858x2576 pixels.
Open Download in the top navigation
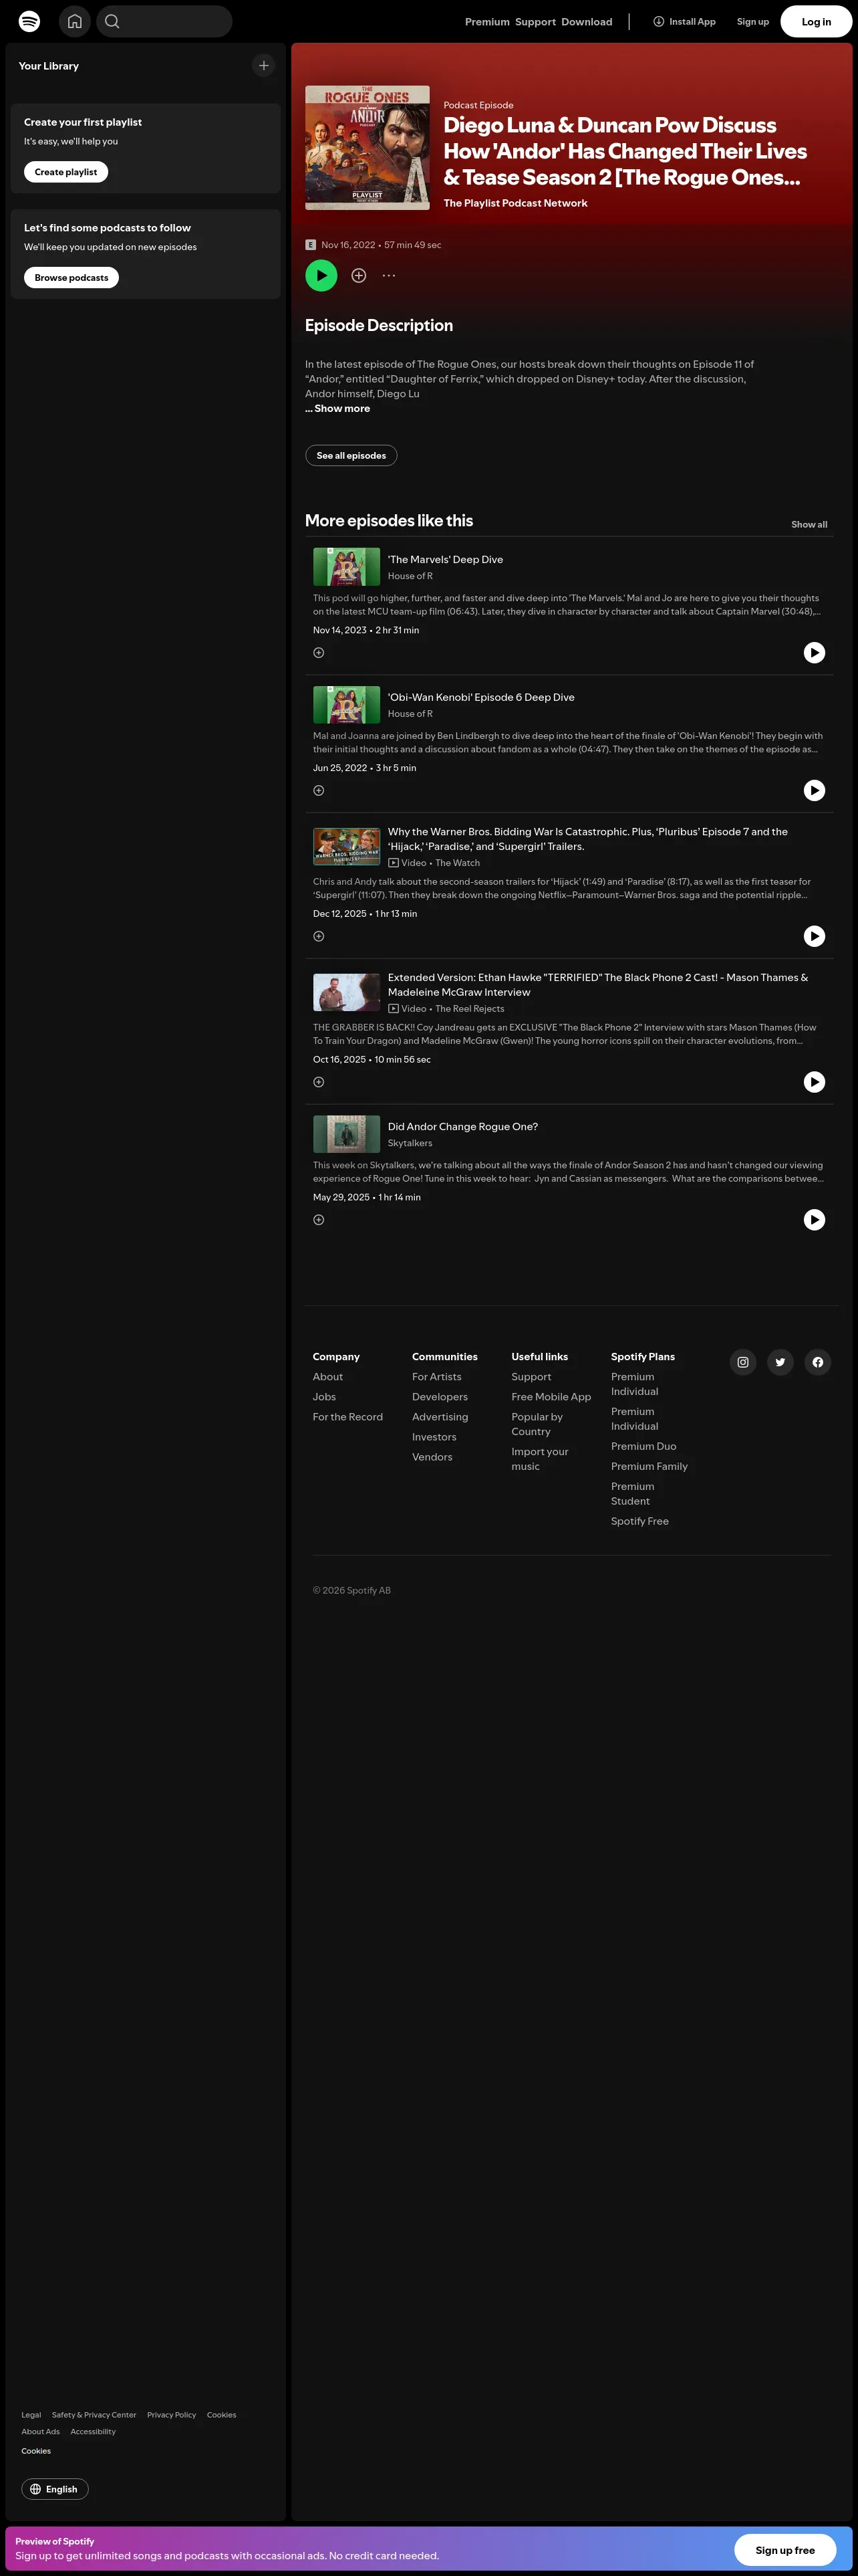pos(587,22)
